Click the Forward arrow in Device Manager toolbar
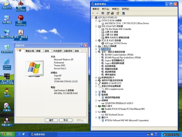 [97, 13]
